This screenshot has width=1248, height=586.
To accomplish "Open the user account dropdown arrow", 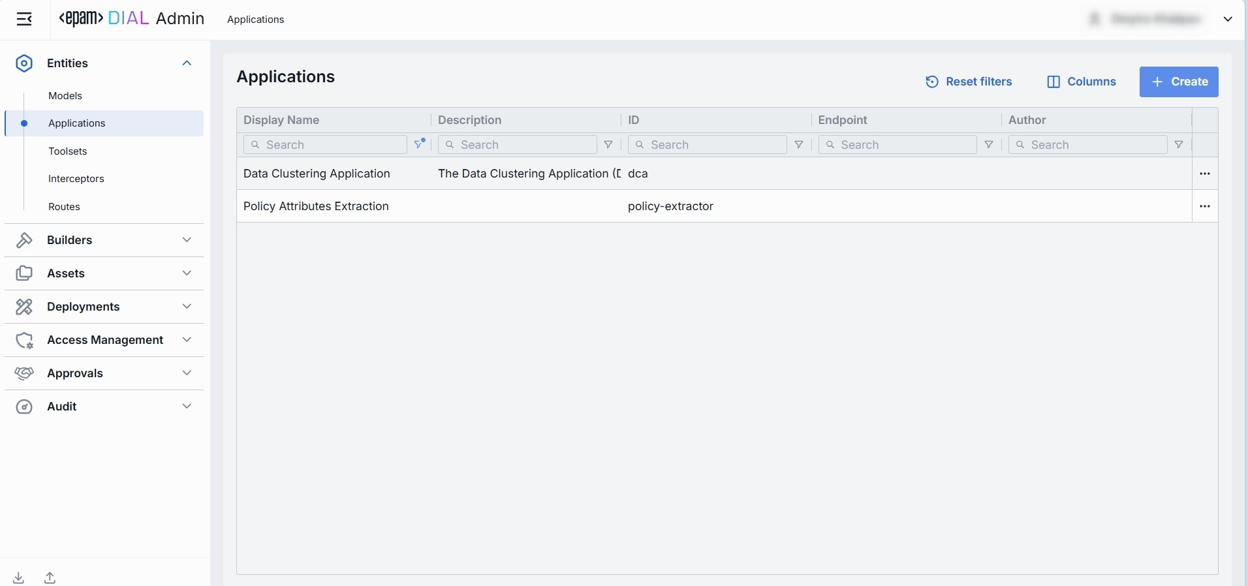I will pyautogui.click(x=1228, y=20).
